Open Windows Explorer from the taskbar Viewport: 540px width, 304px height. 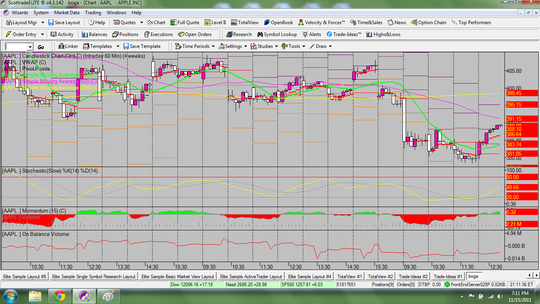pos(35,296)
